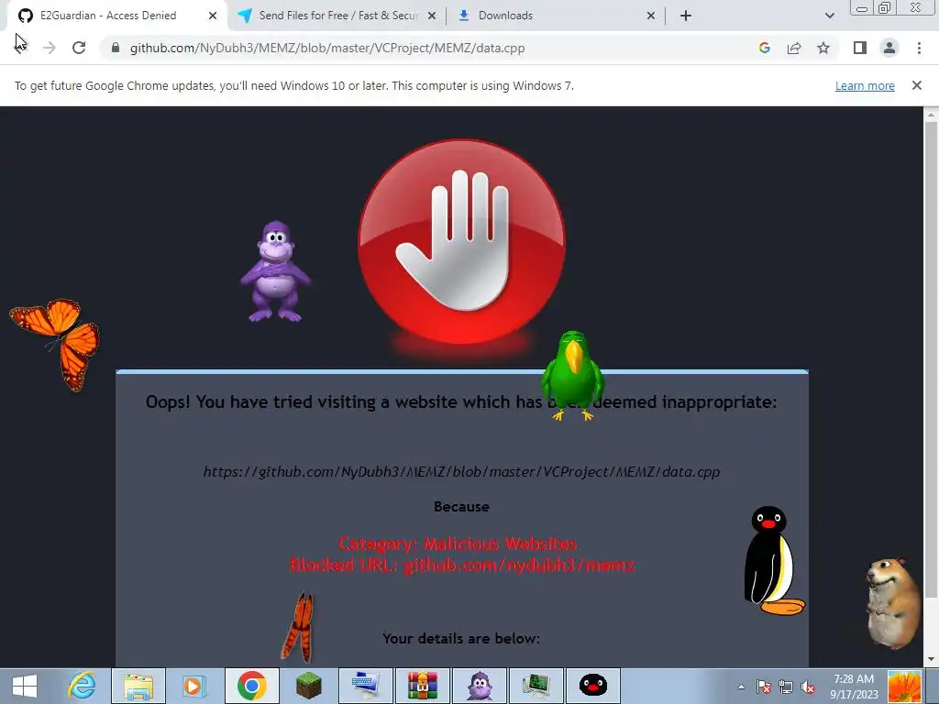The width and height of the screenshot is (939, 704).
Task: Click Learn more about Chrome updates
Action: [865, 85]
